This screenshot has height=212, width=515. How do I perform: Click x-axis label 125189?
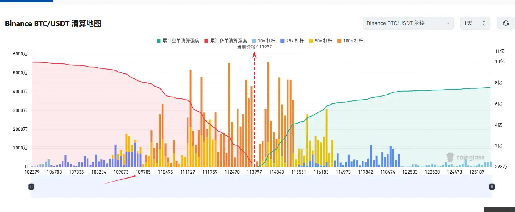[x=477, y=172]
